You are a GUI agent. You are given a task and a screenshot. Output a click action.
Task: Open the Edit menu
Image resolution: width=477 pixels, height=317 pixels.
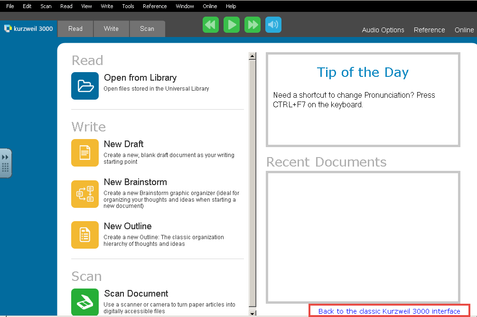(27, 6)
